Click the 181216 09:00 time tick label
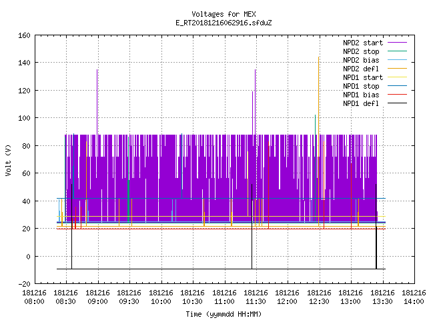Image resolution: width=427 pixels, height=320 pixels. pyautogui.click(x=98, y=297)
